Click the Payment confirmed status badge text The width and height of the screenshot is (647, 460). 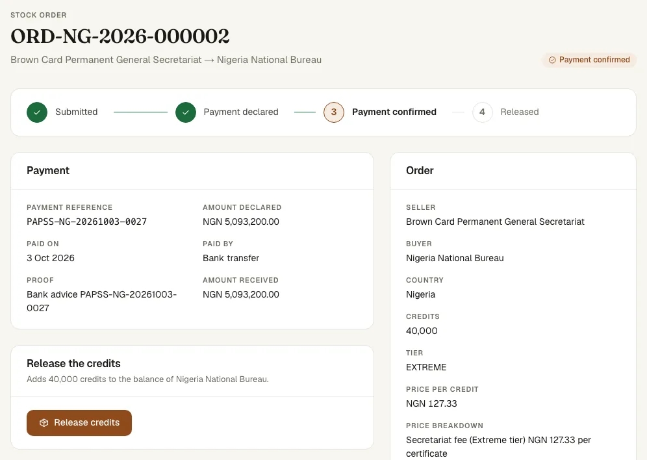coord(594,60)
